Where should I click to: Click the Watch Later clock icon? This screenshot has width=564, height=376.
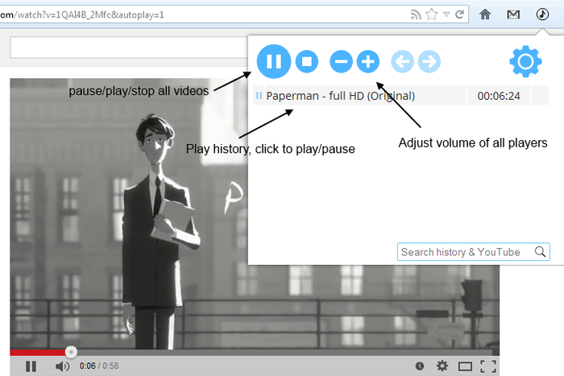click(419, 366)
